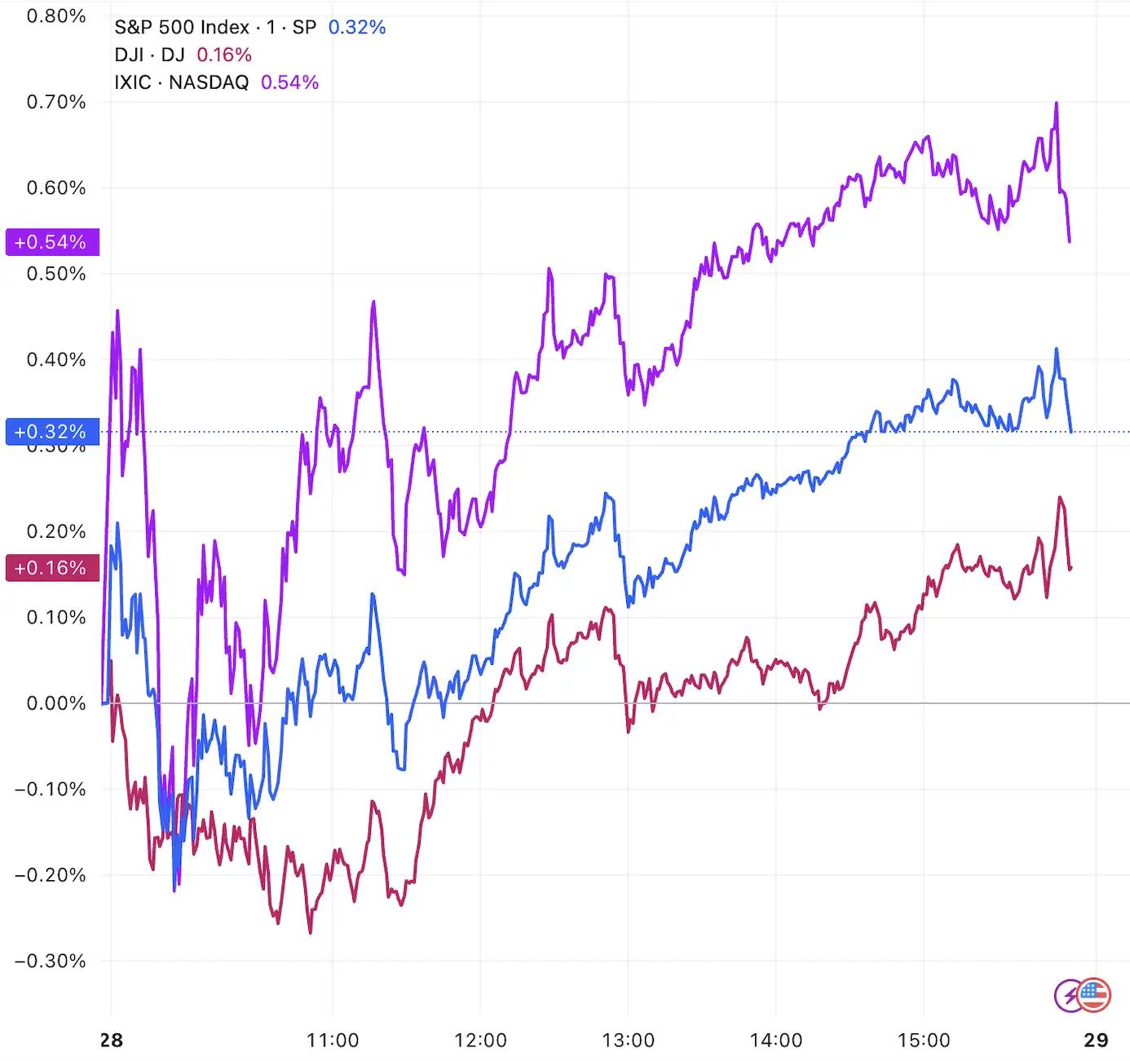Image resolution: width=1130 pixels, height=1061 pixels.
Task: Click the 11:00 time axis label
Action: click(333, 1041)
